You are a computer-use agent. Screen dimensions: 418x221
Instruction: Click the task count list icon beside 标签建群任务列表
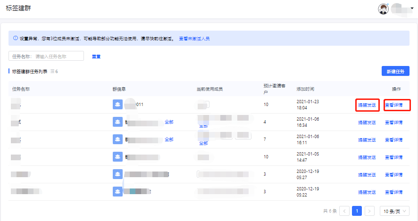52,72
